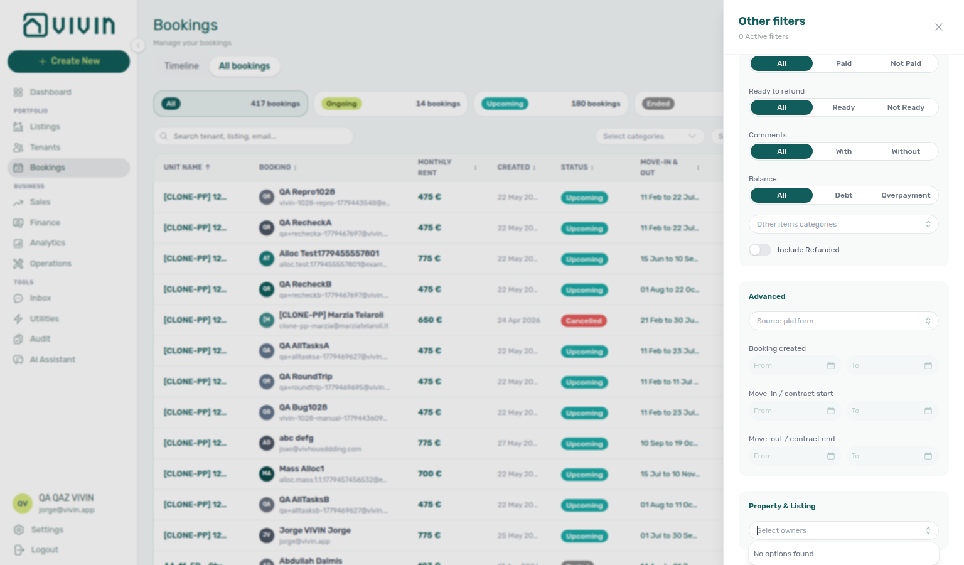This screenshot has width=964, height=565.
Task: Open calendar icon for Move-in From
Action: point(831,411)
